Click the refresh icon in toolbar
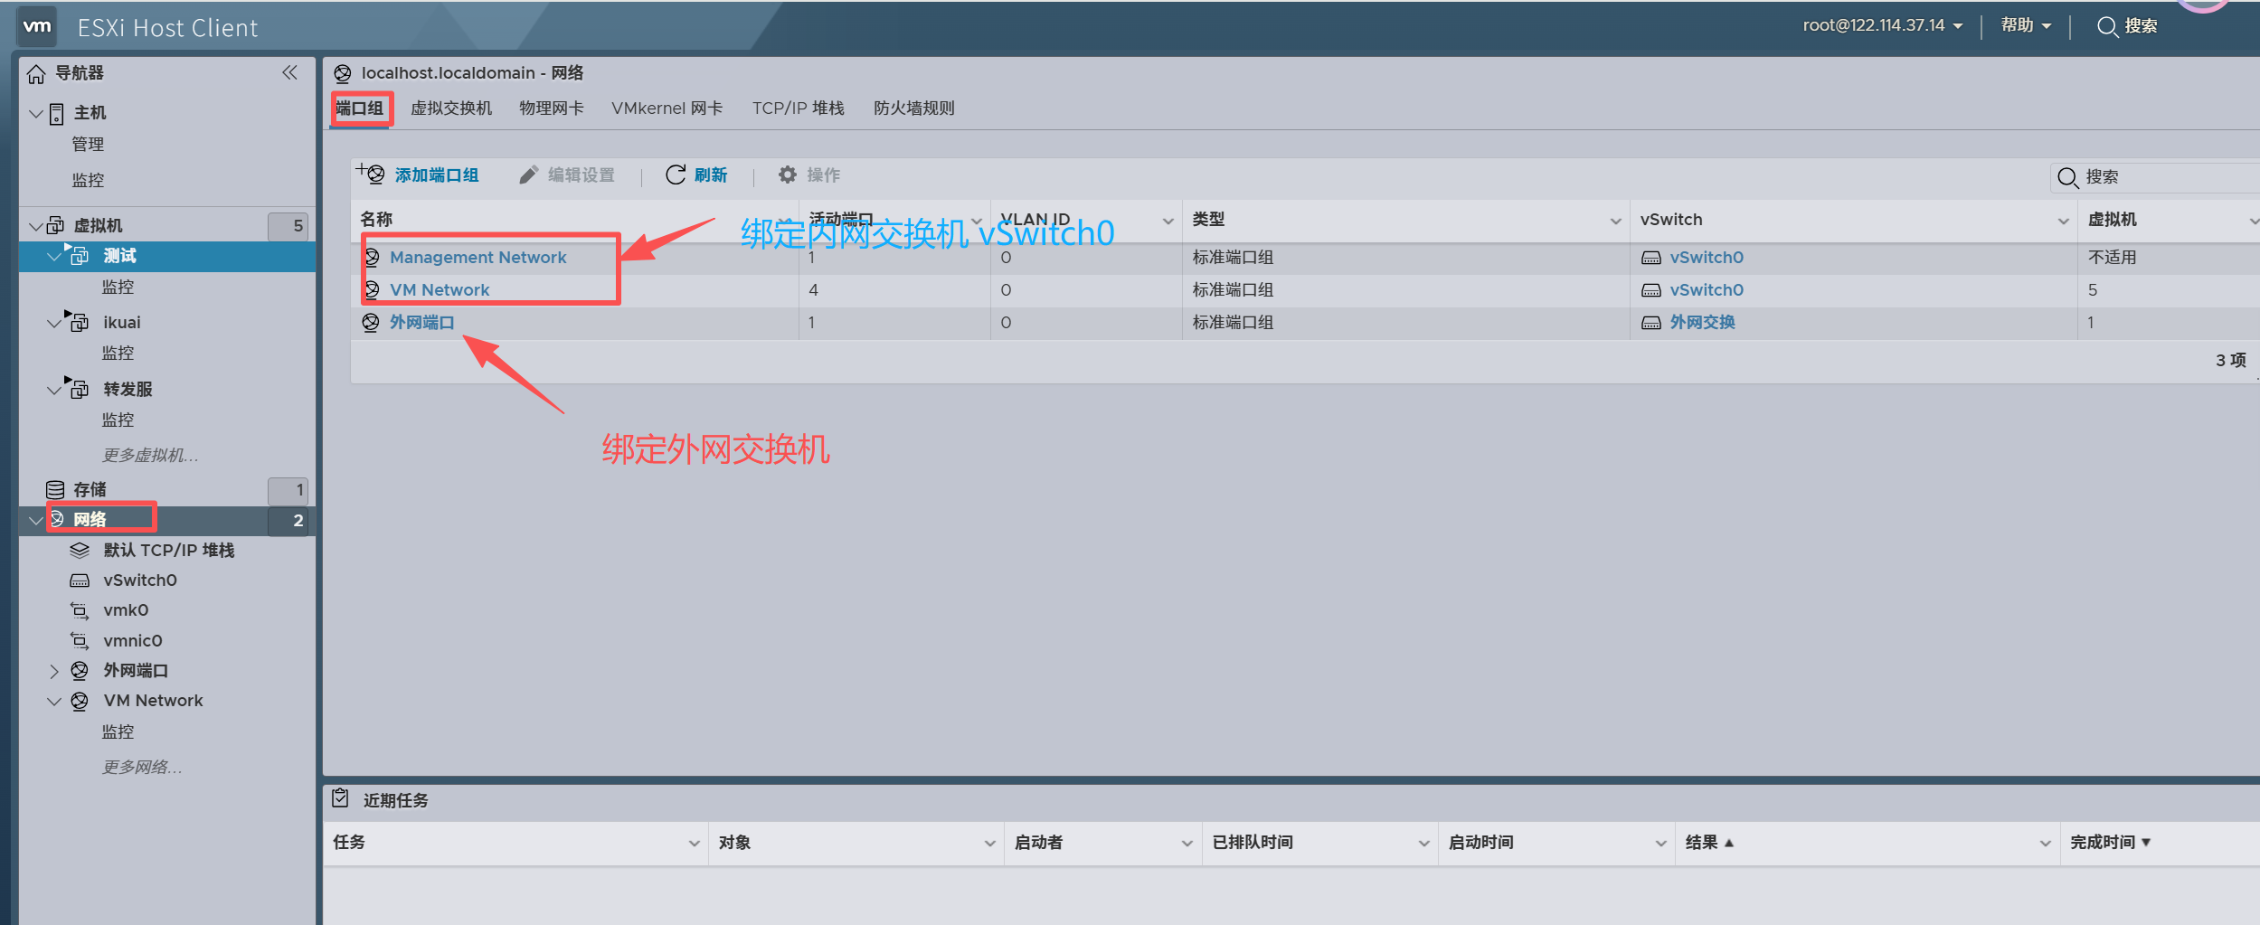The width and height of the screenshot is (2260, 925). tap(675, 175)
